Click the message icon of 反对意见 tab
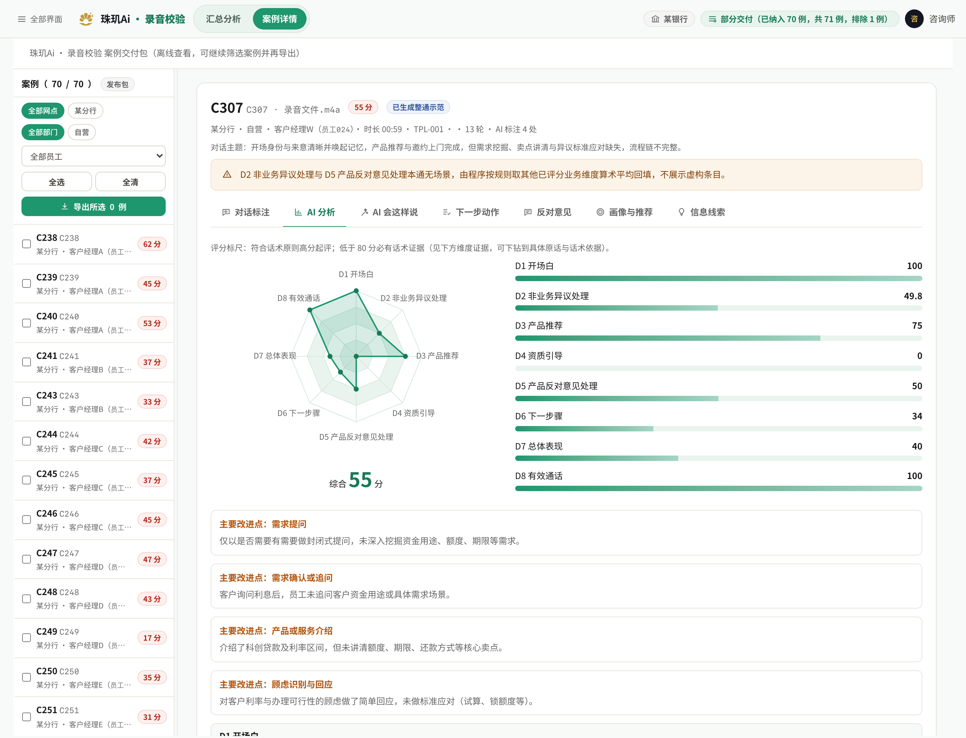The height and width of the screenshot is (738, 966). click(528, 212)
